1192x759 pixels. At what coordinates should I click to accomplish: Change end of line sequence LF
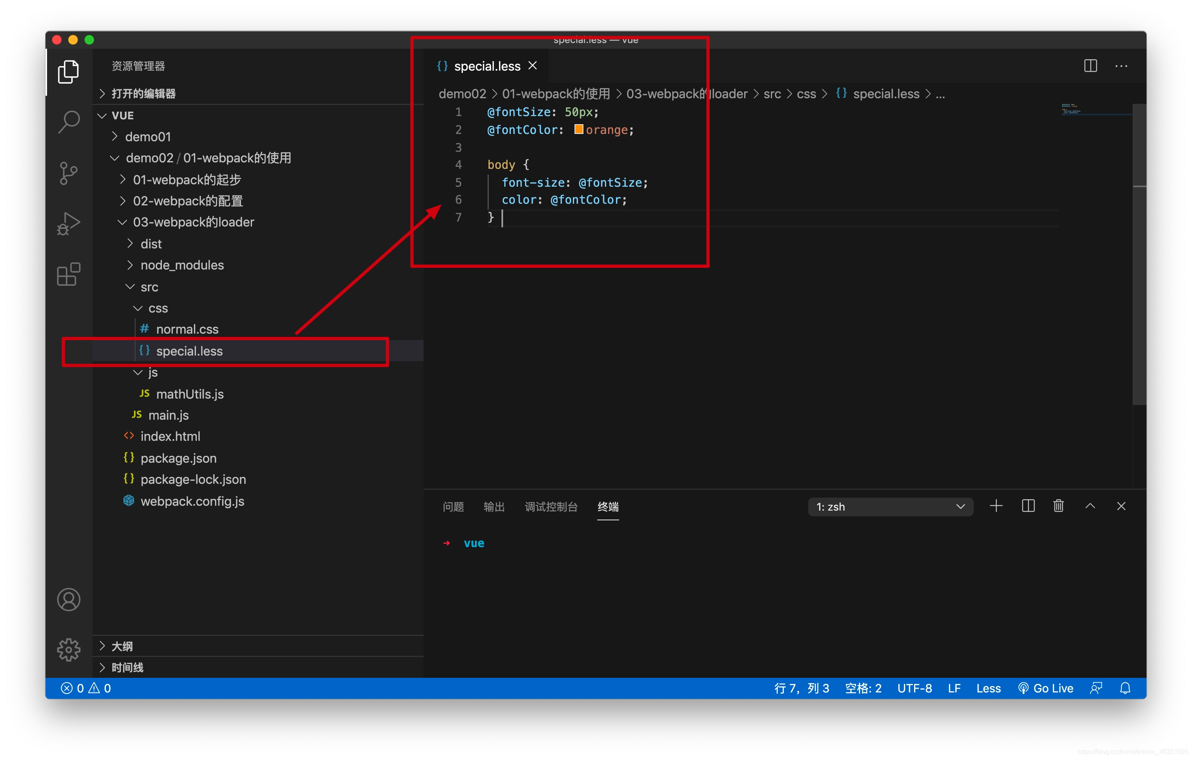[954, 688]
